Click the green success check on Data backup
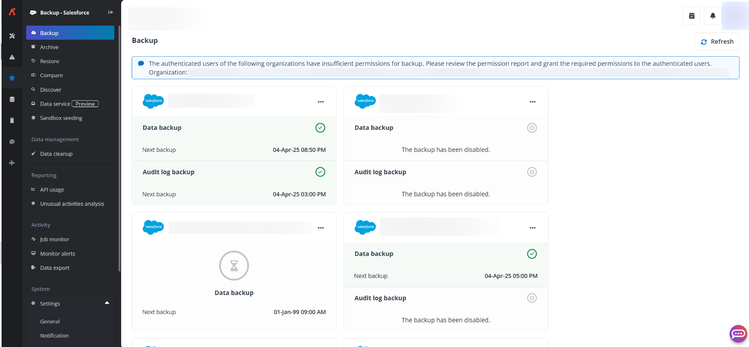 point(320,128)
